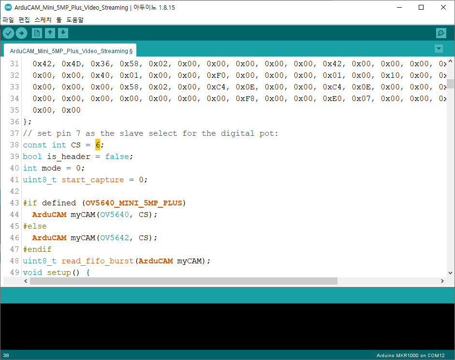
Task: Click '#endif' on line 47
Action: 37,249
